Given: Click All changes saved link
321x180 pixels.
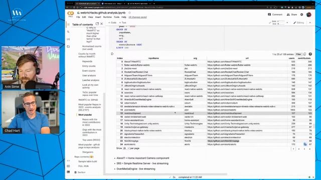Looking at the screenshot, I should click(x=137, y=17).
